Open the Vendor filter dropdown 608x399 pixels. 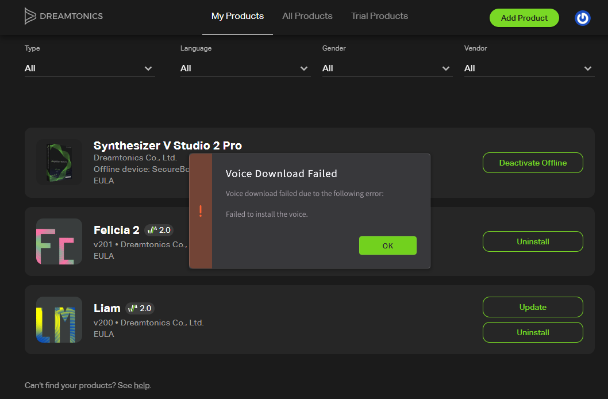pos(529,68)
